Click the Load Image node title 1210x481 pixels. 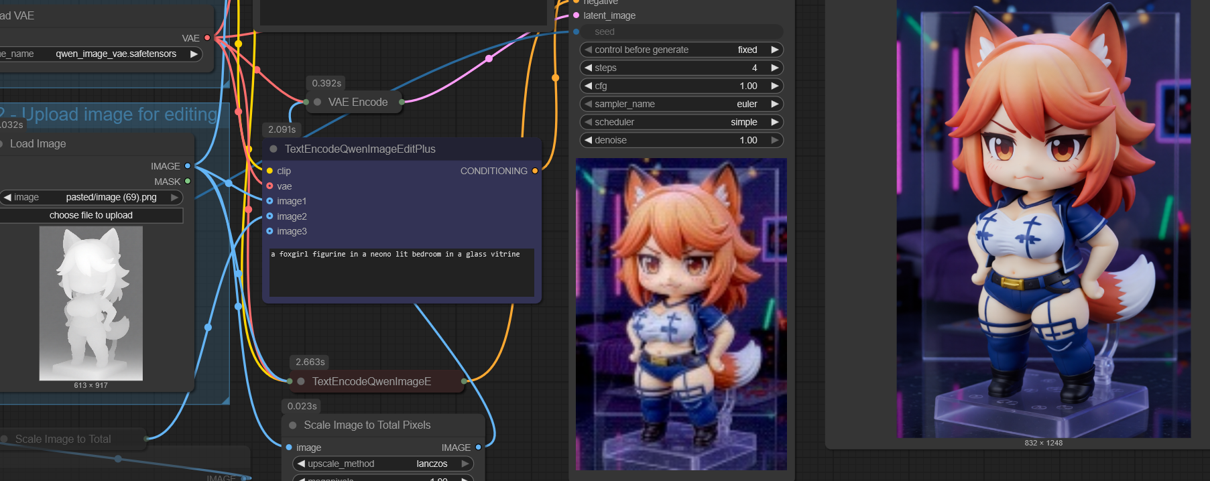coord(38,143)
